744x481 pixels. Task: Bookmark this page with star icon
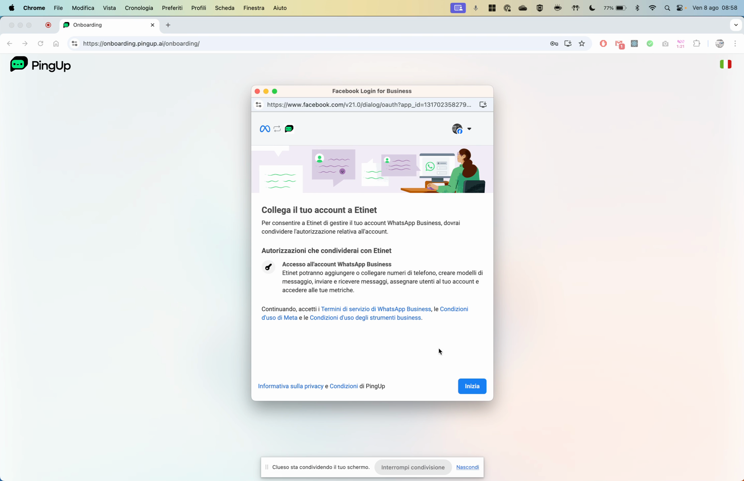(582, 43)
